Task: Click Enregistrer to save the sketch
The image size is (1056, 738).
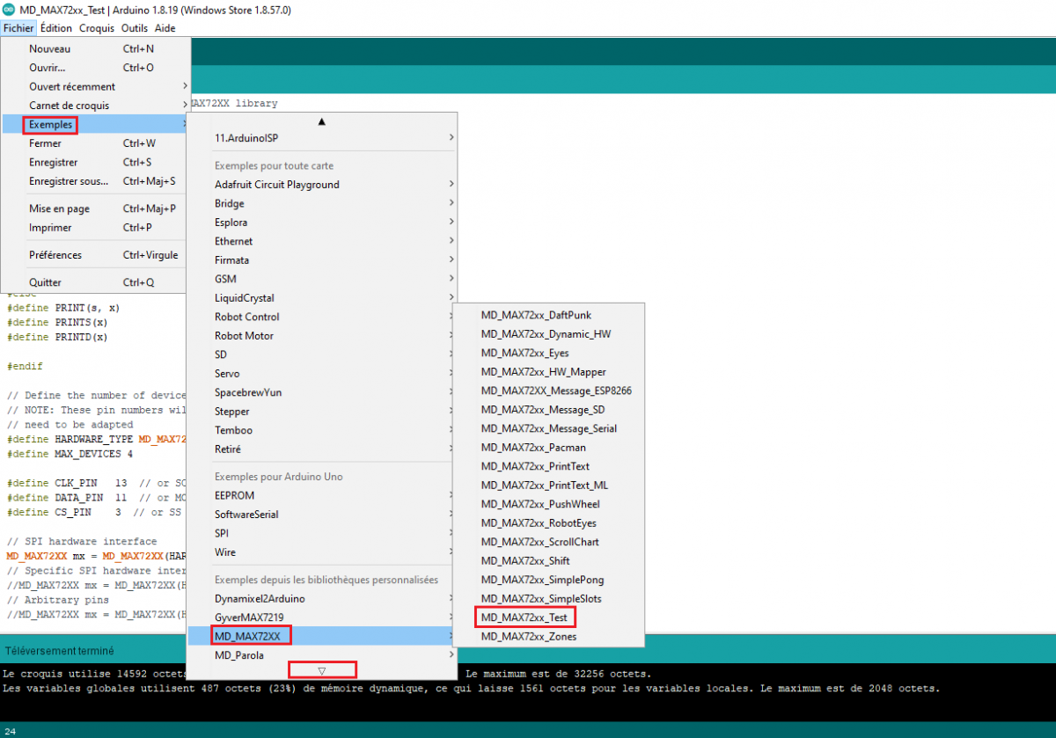Action: click(x=95, y=163)
